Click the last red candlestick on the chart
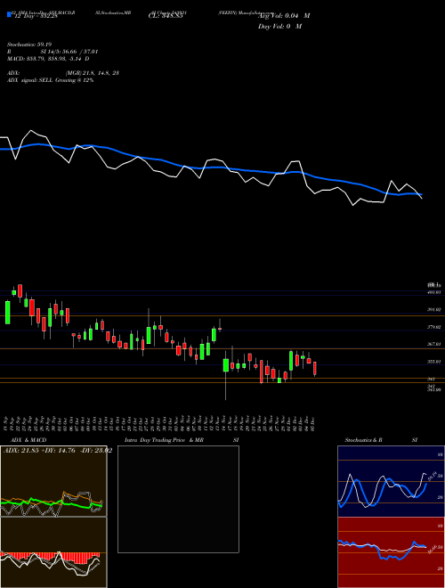445x588 pixels. pos(315,368)
